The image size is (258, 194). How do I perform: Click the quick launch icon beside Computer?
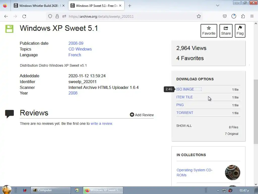pyautogui.click(x=24, y=190)
